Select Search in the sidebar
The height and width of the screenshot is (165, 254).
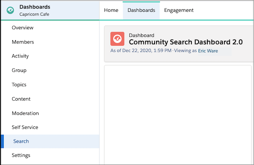[50, 141]
